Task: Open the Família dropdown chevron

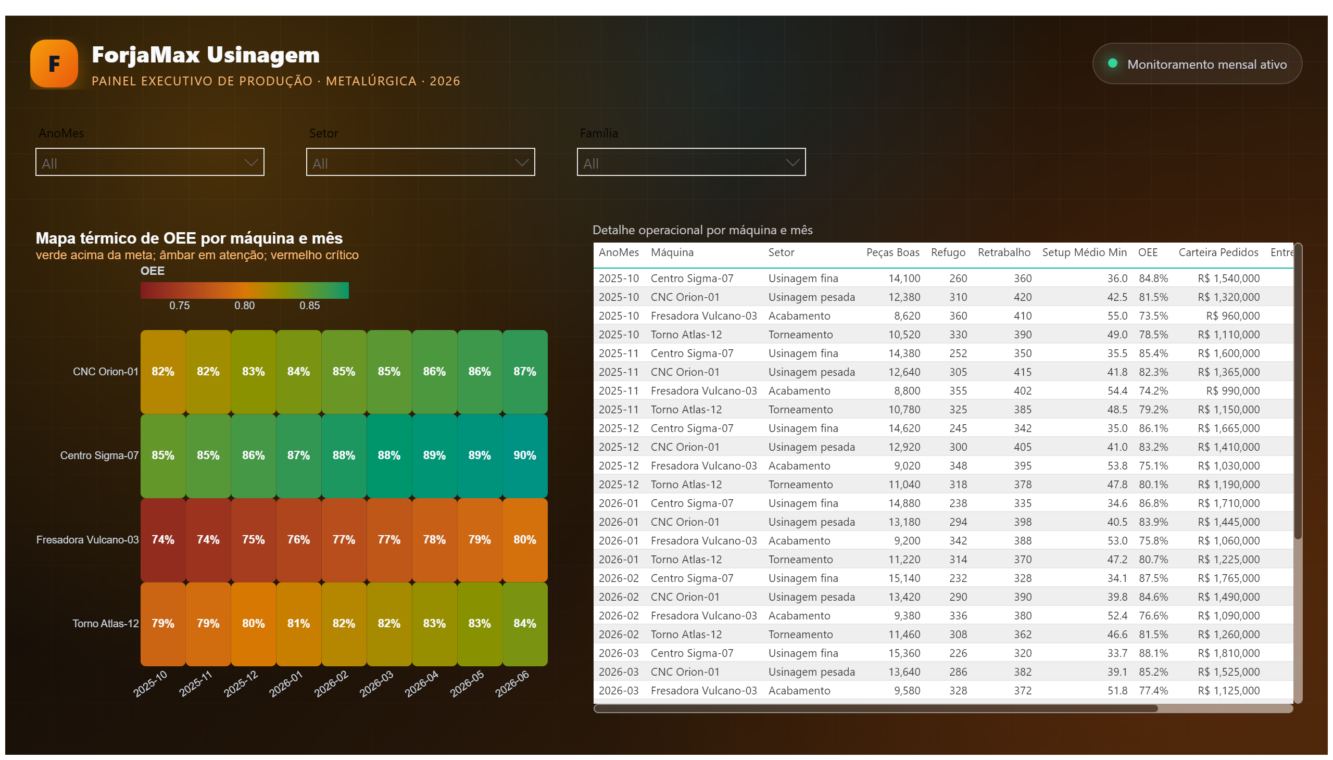Action: pos(792,162)
